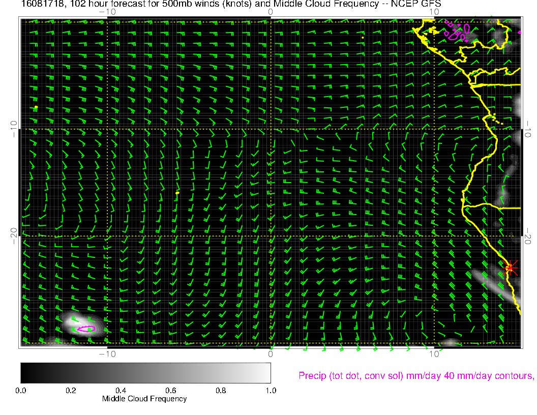Select the yellow island dot in mid-ocean

tap(177, 193)
